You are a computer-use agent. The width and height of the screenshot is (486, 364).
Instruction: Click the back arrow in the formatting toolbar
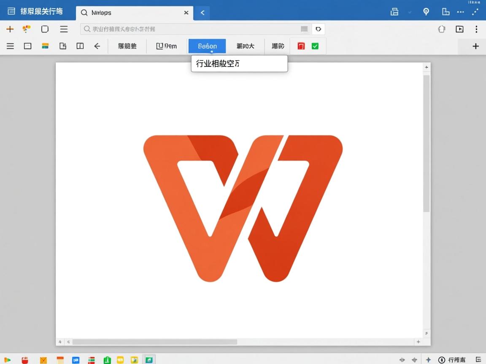click(x=97, y=46)
